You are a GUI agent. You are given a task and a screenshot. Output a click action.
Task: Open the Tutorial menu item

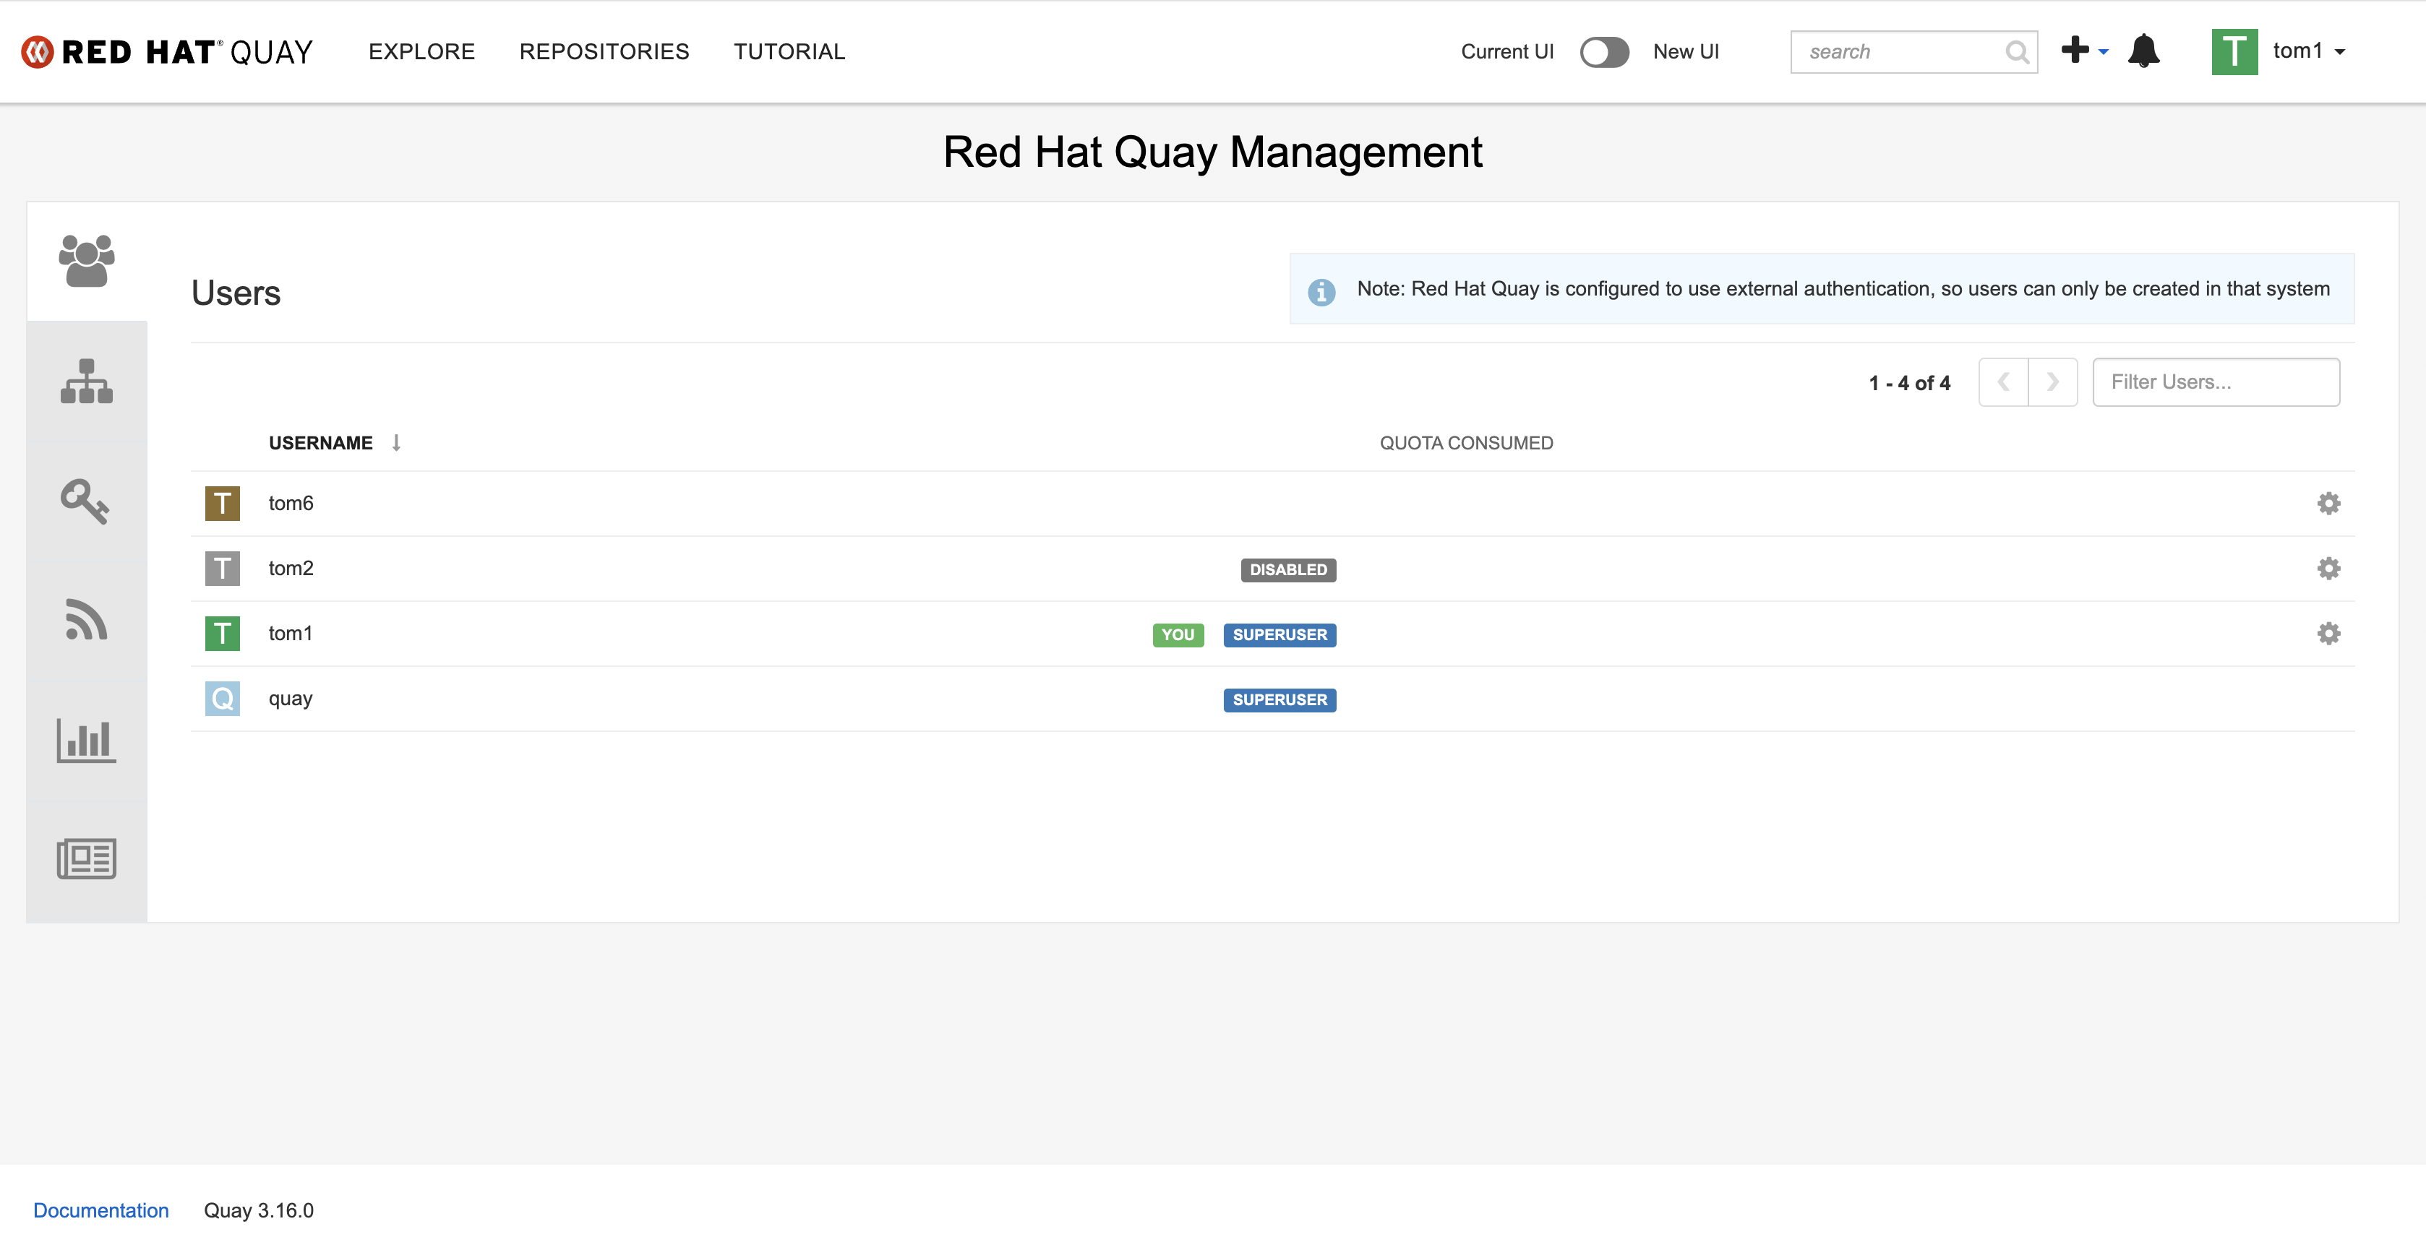click(789, 52)
